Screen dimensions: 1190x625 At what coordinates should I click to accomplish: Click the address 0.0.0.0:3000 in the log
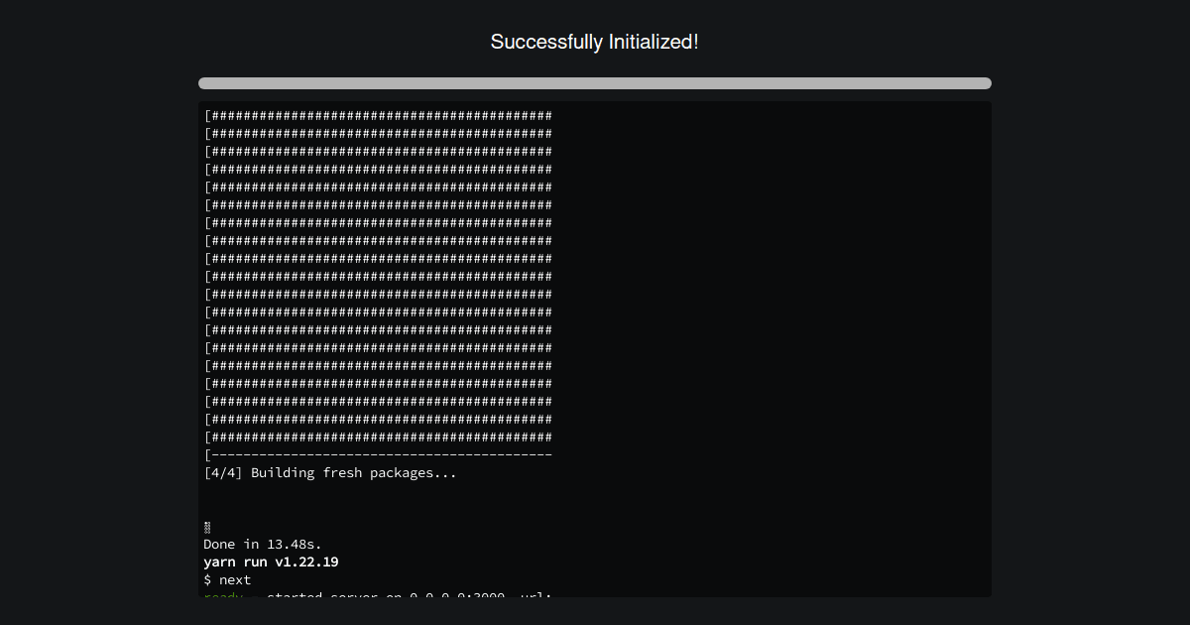coord(466,596)
